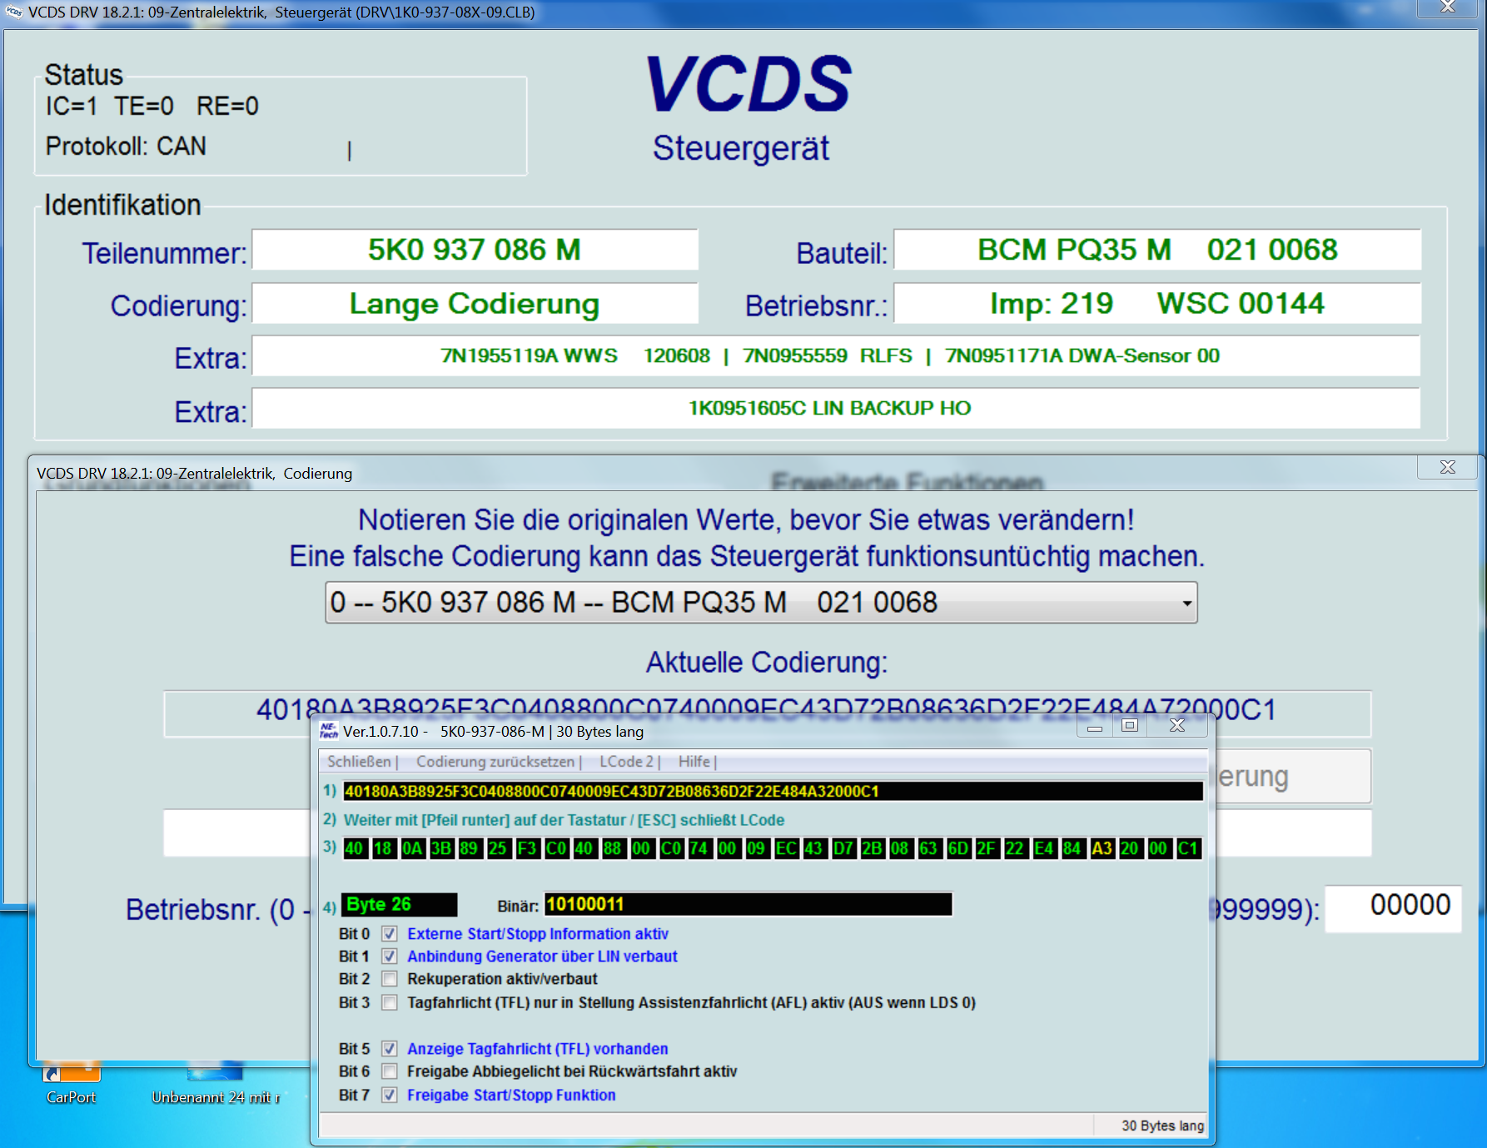The image size is (1487, 1148).
Task: Select byte cell with value 84
Action: (1072, 848)
